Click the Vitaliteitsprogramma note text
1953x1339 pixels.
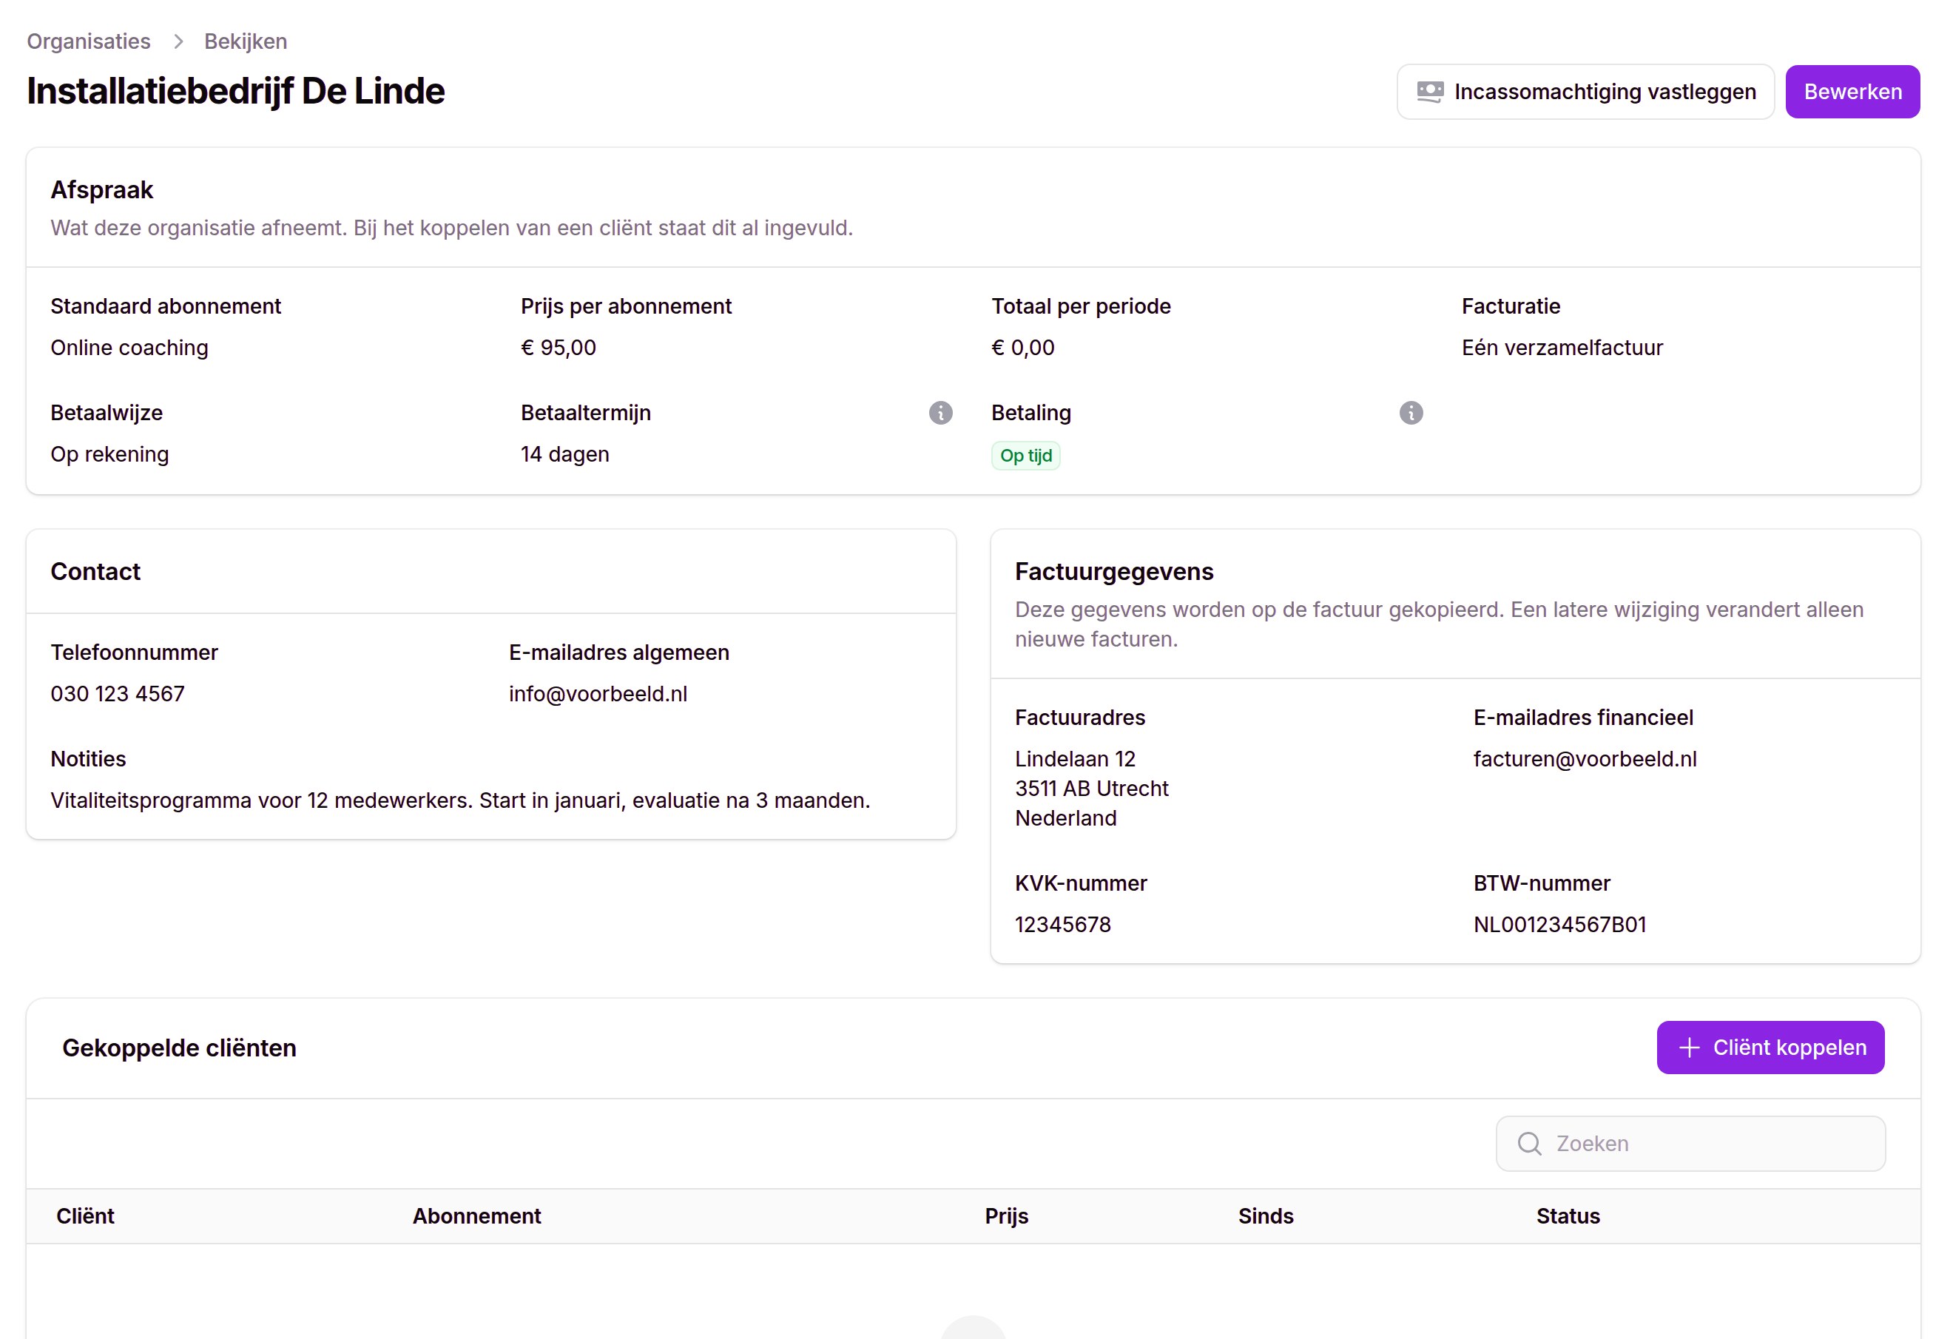(461, 800)
